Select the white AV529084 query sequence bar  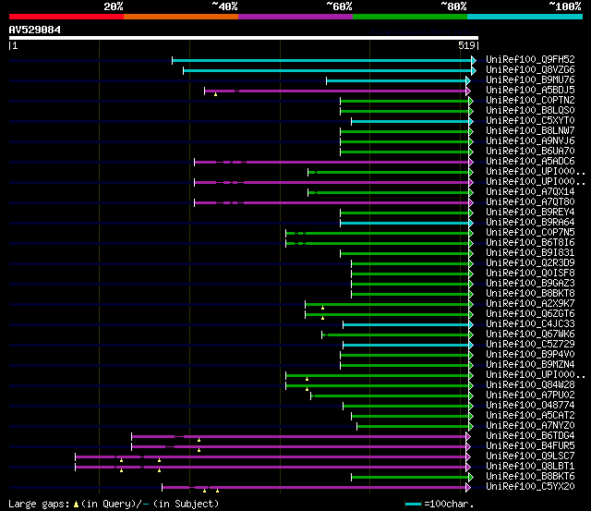coord(244,38)
